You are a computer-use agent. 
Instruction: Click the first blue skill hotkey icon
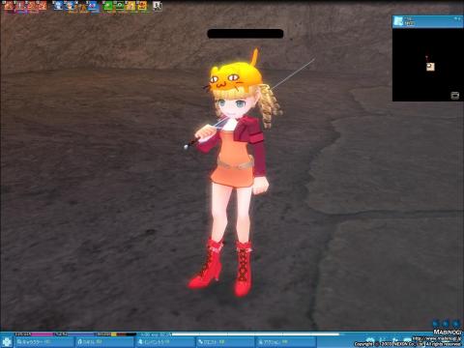pos(58,6)
